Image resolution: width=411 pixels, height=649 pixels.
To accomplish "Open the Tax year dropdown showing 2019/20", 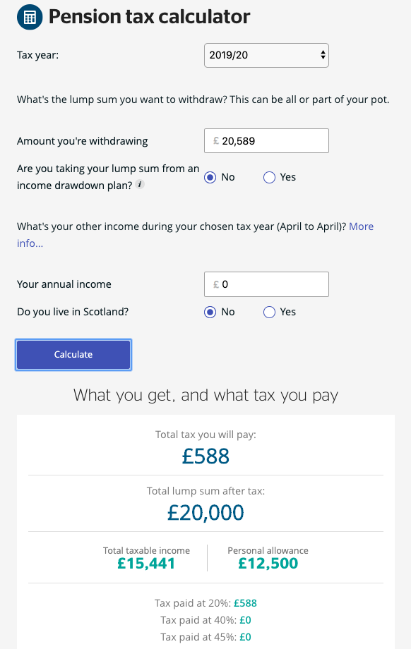I will pos(266,55).
